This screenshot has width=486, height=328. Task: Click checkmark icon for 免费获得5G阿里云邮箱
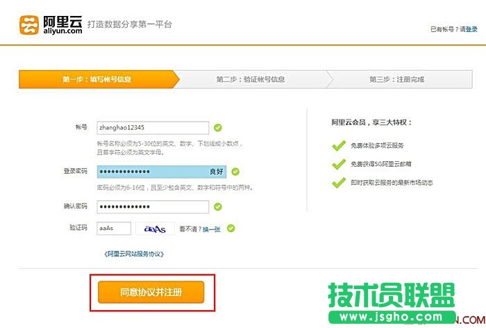[338, 164]
